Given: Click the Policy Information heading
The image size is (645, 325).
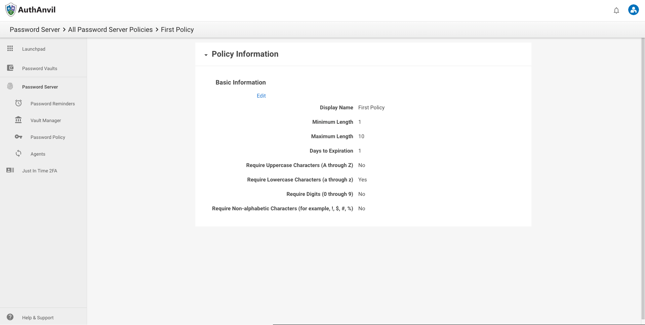Looking at the screenshot, I should click(x=245, y=54).
